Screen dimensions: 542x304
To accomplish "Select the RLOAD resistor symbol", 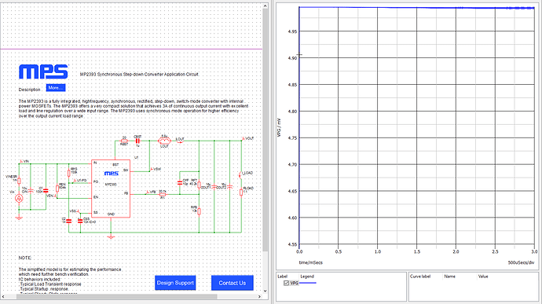I will pyautogui.click(x=241, y=192).
